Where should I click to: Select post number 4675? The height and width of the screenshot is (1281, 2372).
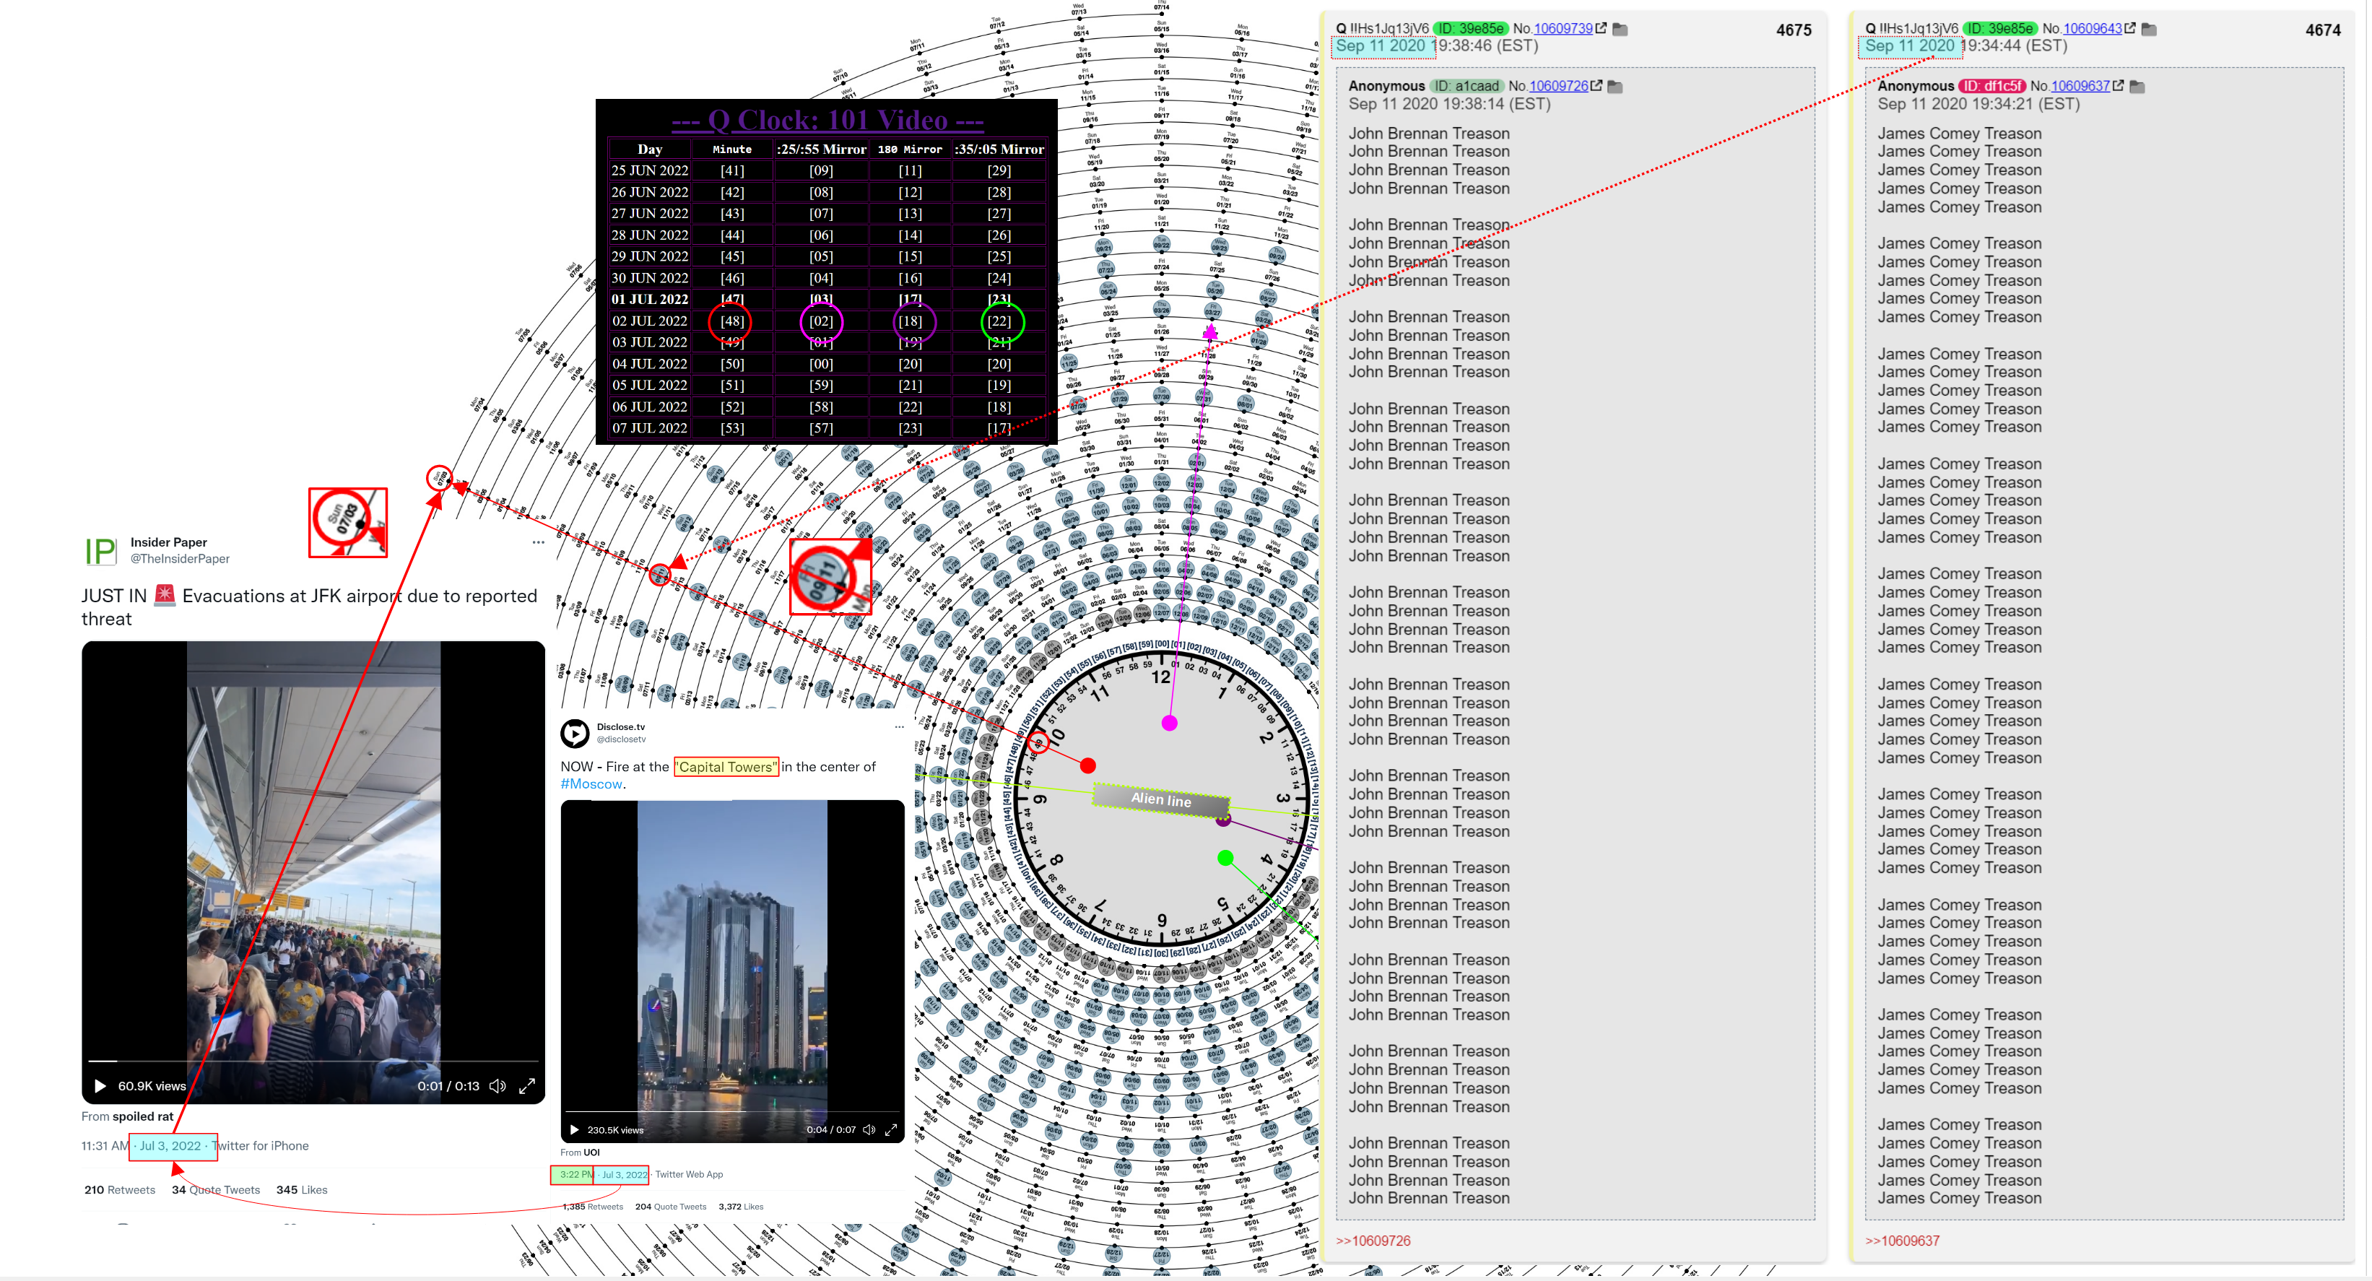tap(1793, 30)
